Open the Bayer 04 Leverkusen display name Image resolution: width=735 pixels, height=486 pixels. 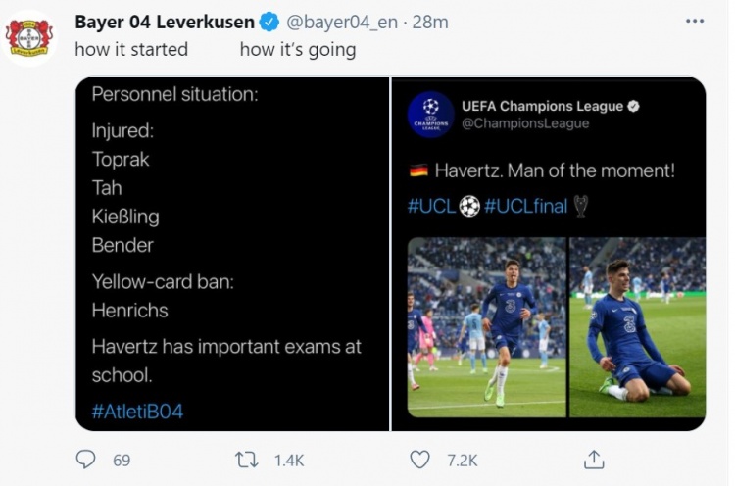(165, 23)
